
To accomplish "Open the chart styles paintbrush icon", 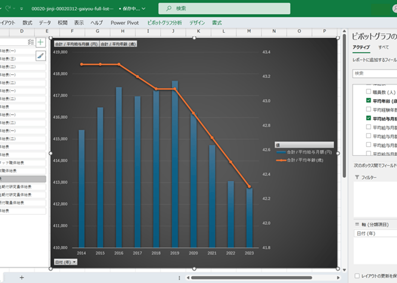I will click(40, 55).
